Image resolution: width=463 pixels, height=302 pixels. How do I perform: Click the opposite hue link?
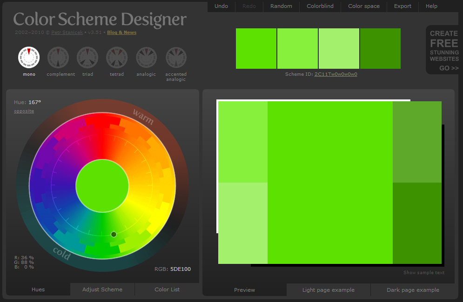(x=24, y=111)
